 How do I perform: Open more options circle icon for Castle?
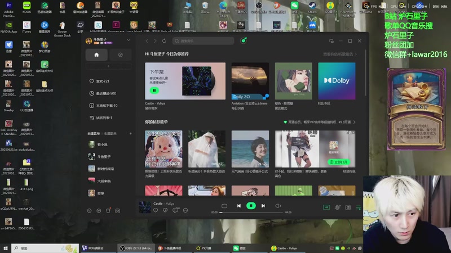point(185,210)
